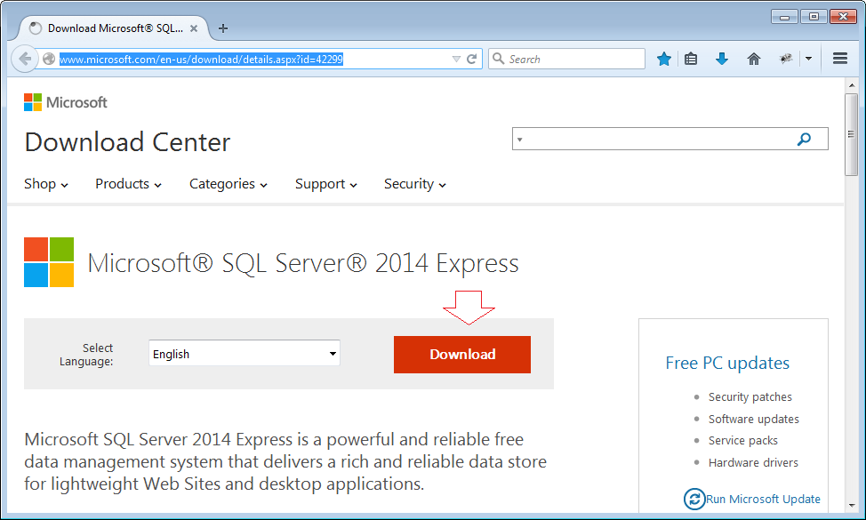Click the magnifier icon in browser search box

498,59
